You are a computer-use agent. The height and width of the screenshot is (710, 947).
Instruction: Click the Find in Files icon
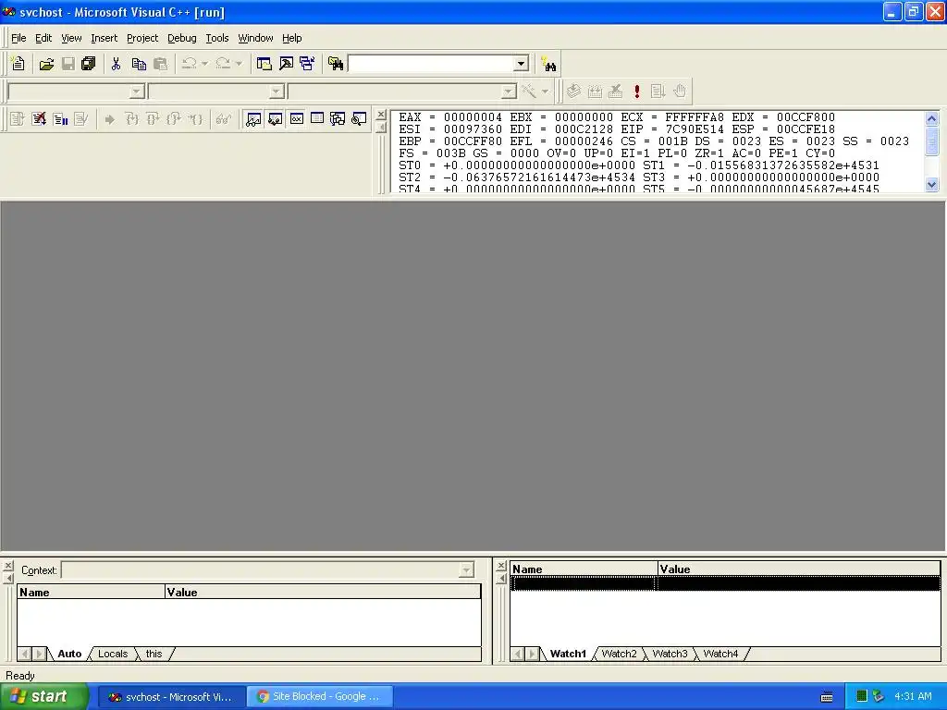(335, 64)
